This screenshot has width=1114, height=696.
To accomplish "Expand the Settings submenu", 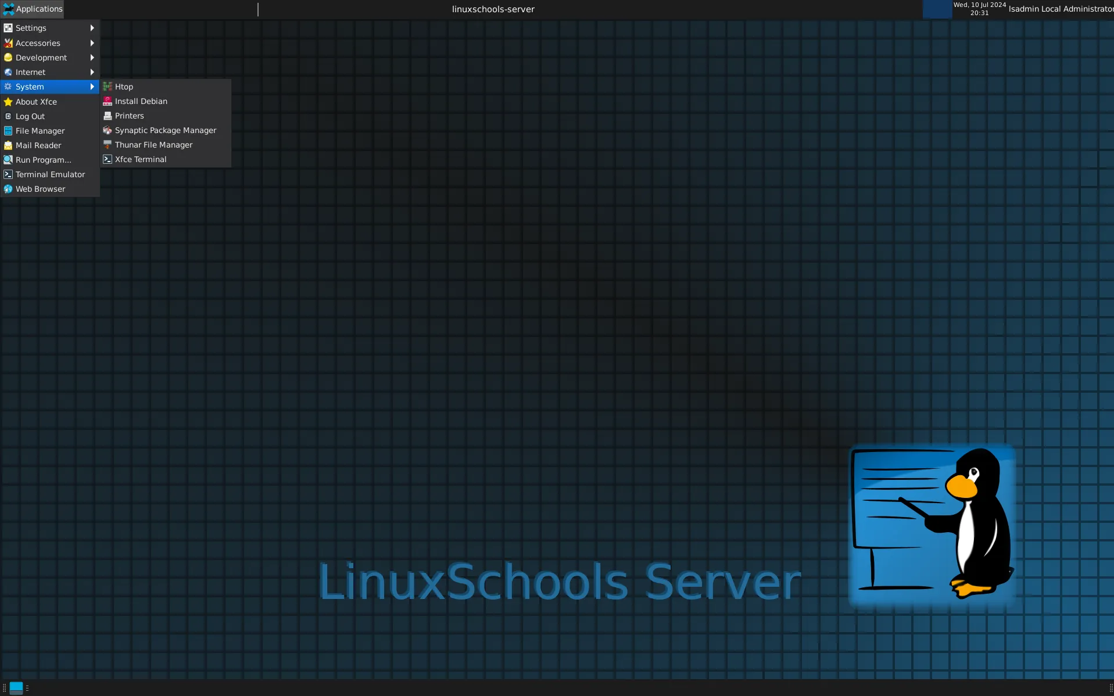I will (x=31, y=27).
